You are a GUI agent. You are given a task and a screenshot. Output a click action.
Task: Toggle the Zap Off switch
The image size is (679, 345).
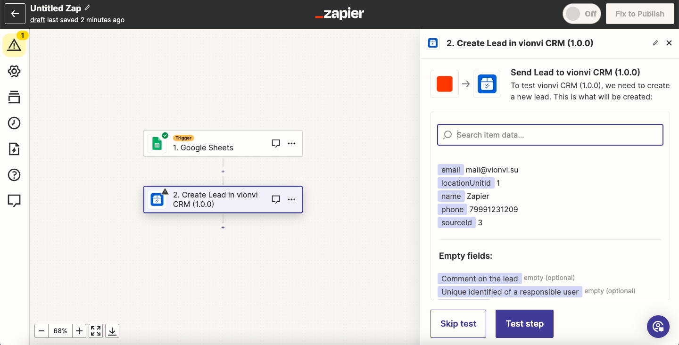(581, 14)
